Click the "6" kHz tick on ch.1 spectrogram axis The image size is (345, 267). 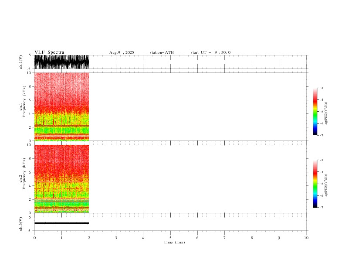point(30,100)
